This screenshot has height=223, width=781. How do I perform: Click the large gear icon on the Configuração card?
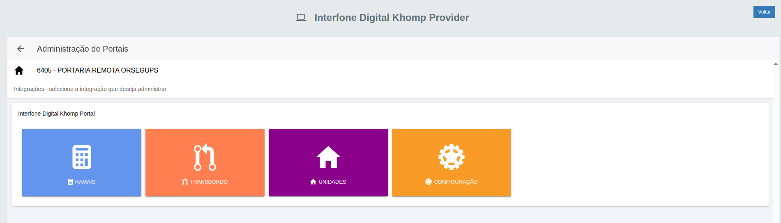[452, 157]
